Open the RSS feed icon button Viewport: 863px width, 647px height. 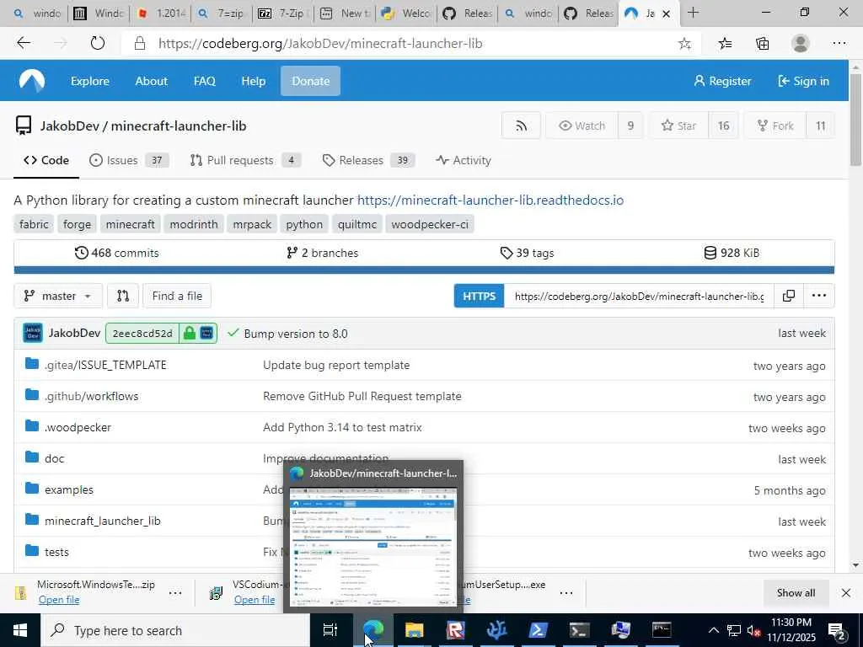(521, 126)
